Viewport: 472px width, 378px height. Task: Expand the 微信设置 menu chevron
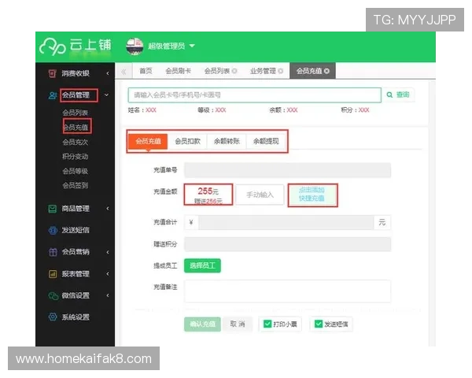(x=108, y=295)
